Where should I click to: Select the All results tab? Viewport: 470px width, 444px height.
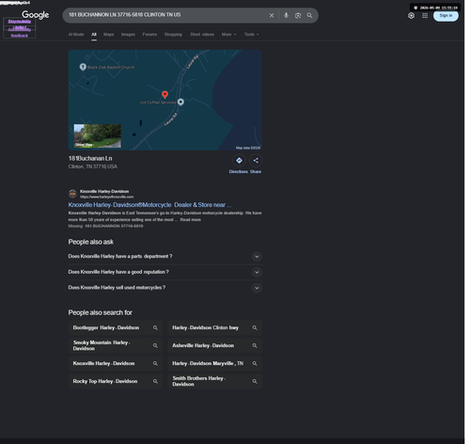pos(94,35)
